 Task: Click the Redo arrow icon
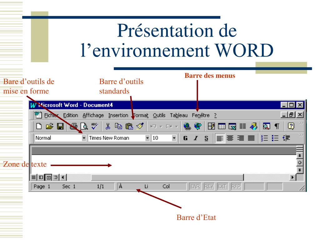(x=169, y=127)
